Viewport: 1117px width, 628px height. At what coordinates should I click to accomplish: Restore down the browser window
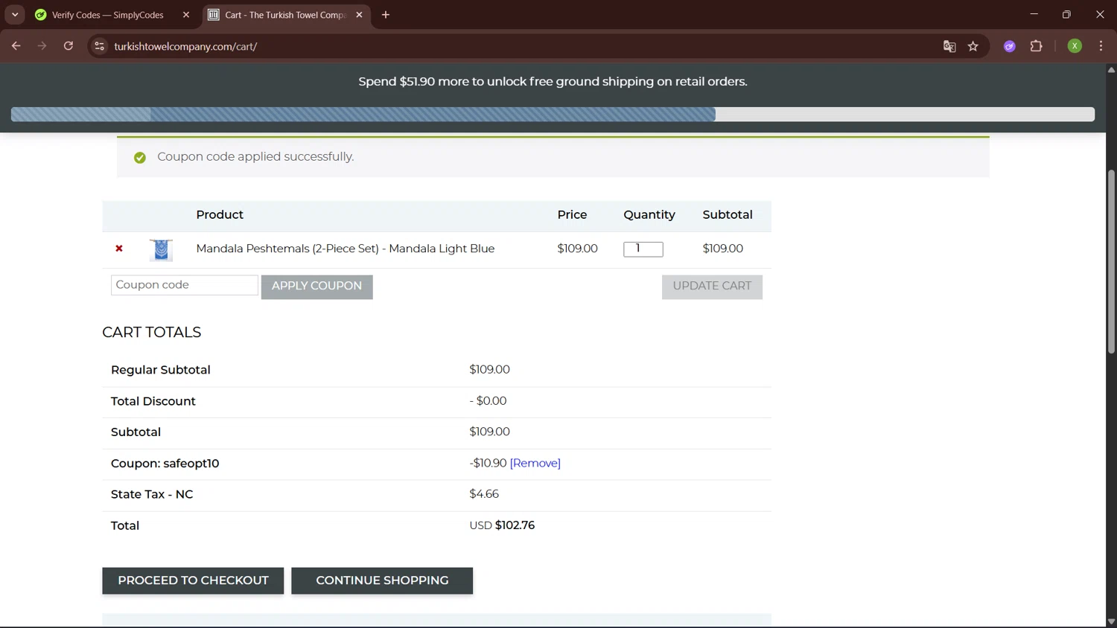click(1066, 15)
